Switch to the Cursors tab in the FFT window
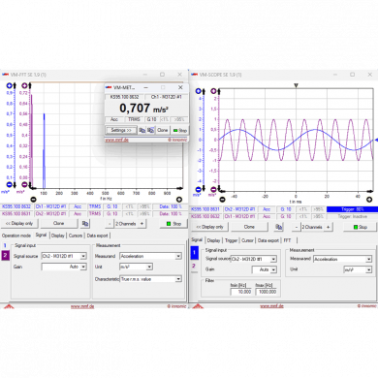378x378 pixels. click(76, 236)
